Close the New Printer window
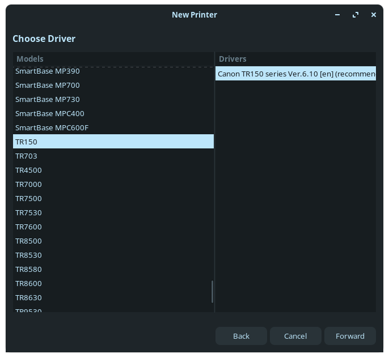The width and height of the screenshot is (389, 358). 374,15
